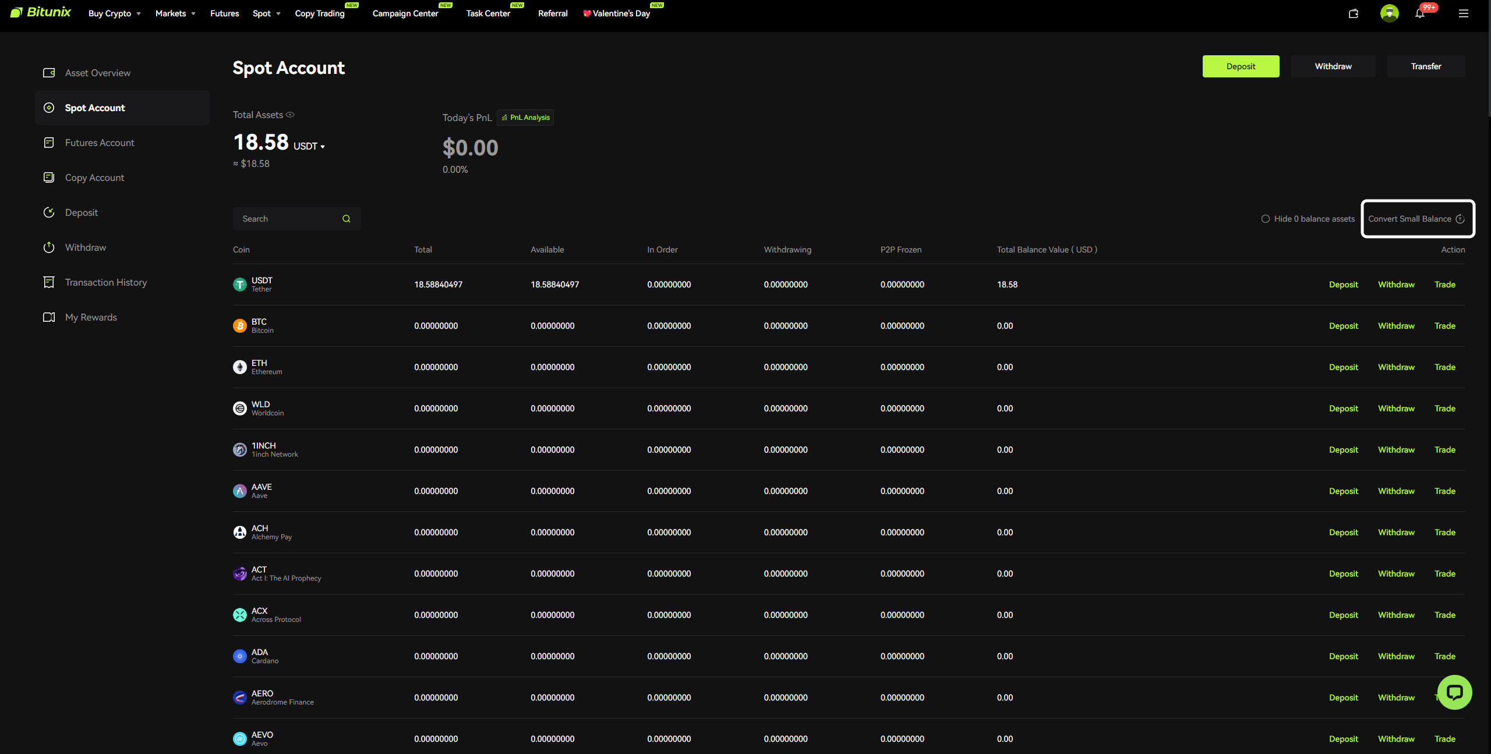
Task: Click Trade link for BTC row
Action: (x=1444, y=326)
